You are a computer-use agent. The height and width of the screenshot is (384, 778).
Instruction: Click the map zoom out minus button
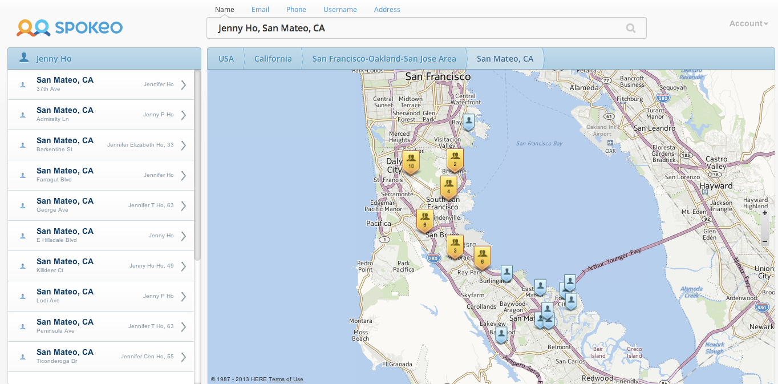[764, 241]
